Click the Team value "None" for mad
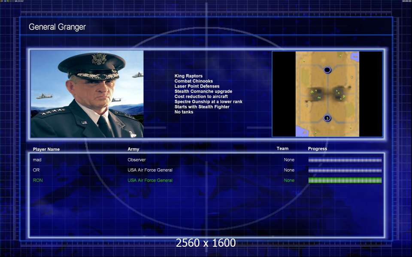 [x=289, y=160]
